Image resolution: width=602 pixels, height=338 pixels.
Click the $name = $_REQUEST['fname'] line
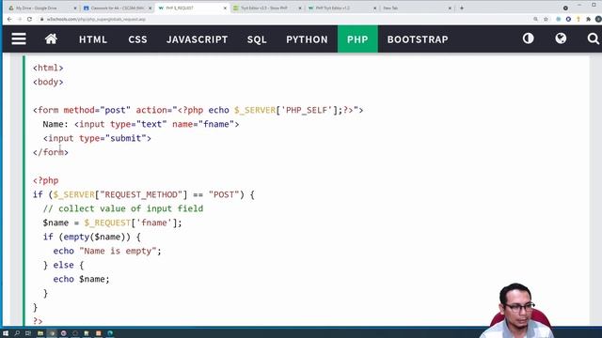click(112, 223)
